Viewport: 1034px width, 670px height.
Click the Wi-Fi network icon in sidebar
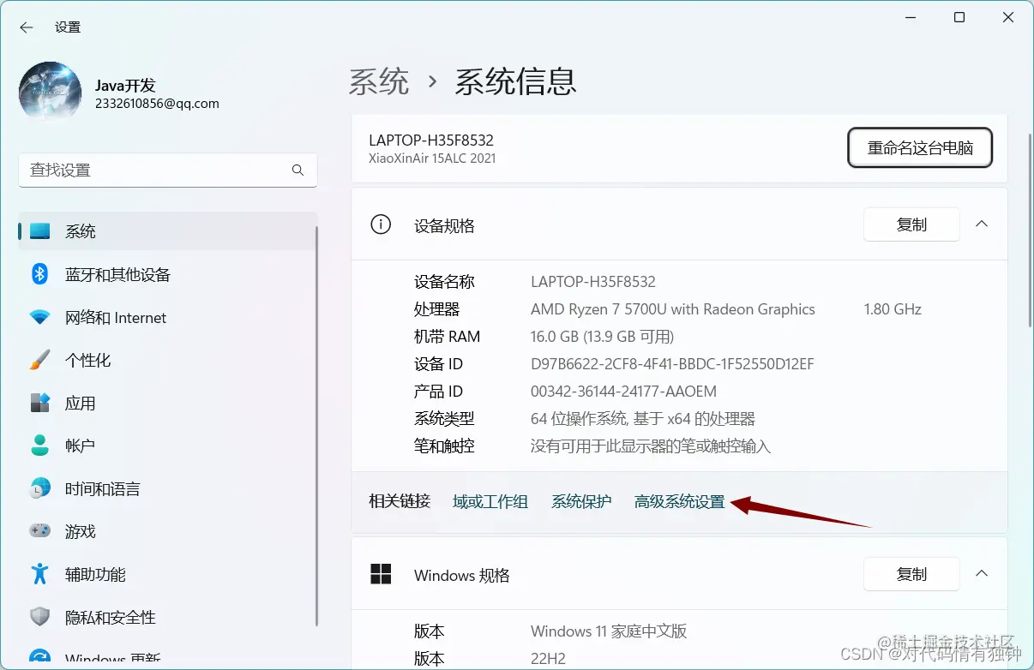click(39, 317)
